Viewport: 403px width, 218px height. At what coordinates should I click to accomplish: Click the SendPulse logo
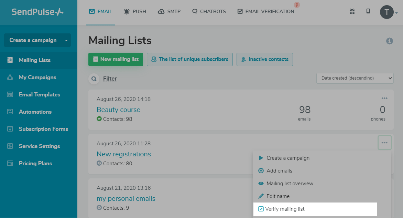click(x=37, y=12)
